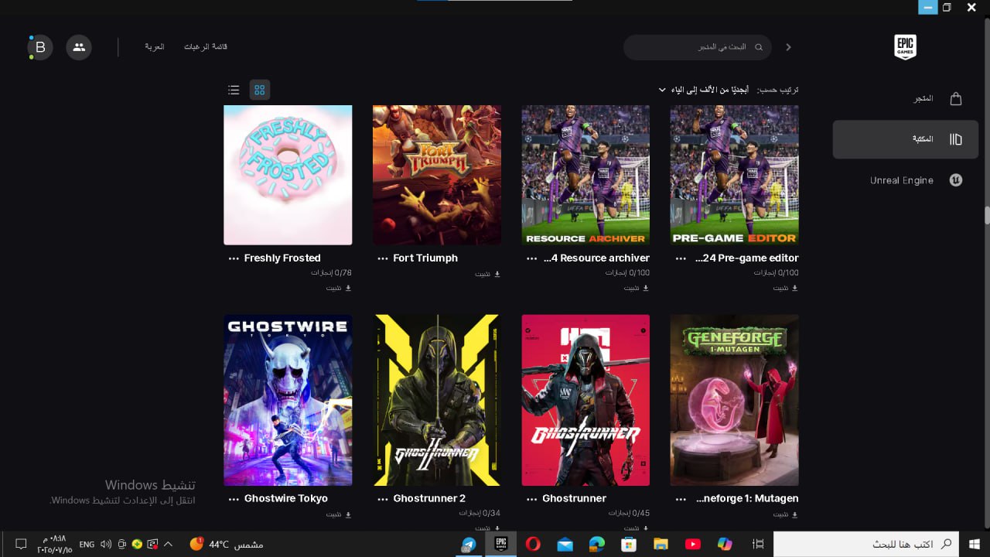The image size is (990, 557).
Task: Switch library to list view
Action: point(234,90)
